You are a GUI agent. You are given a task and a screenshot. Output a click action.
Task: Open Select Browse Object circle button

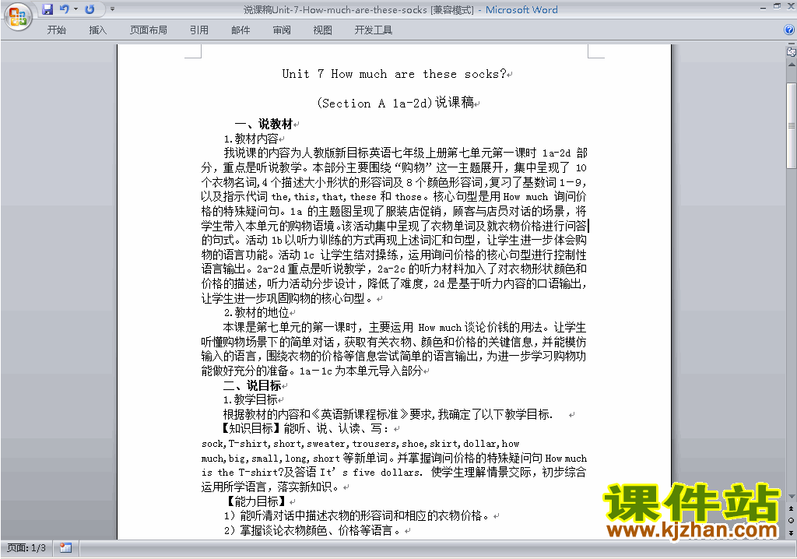(x=791, y=520)
